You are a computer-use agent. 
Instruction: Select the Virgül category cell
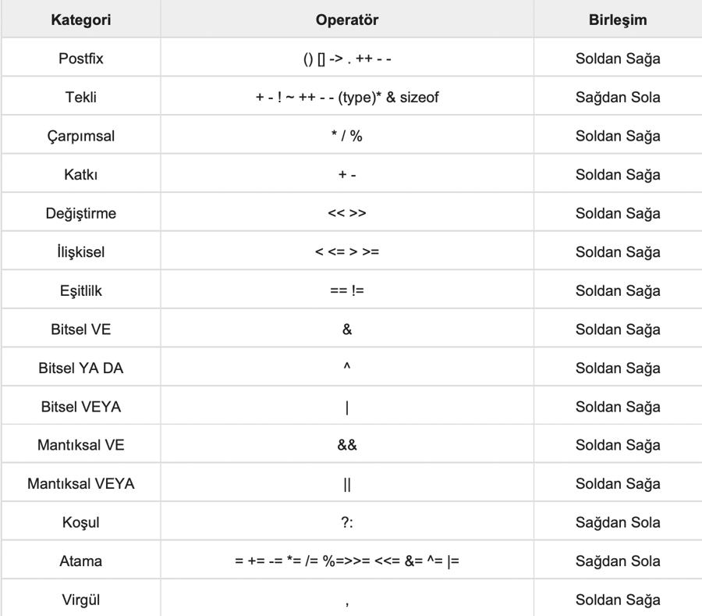click(x=80, y=600)
